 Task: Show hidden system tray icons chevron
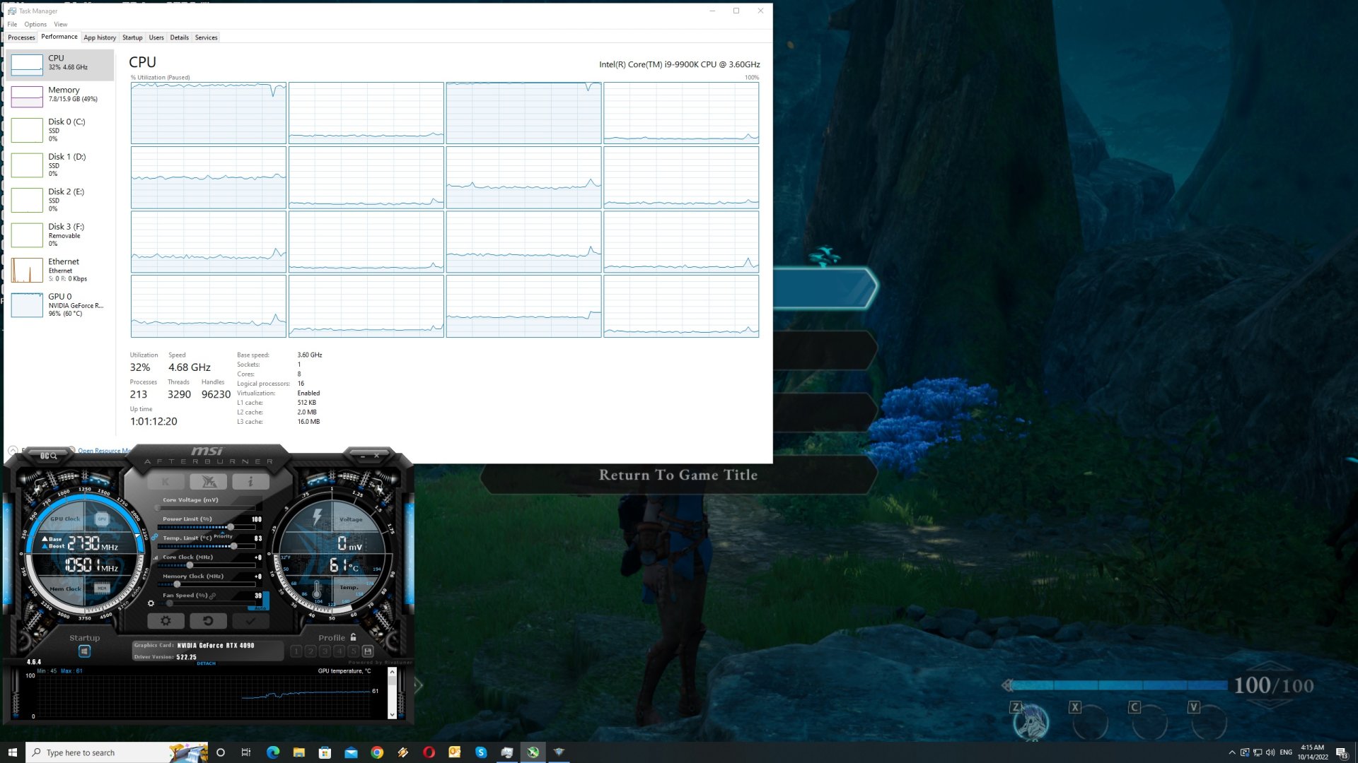[1232, 752]
